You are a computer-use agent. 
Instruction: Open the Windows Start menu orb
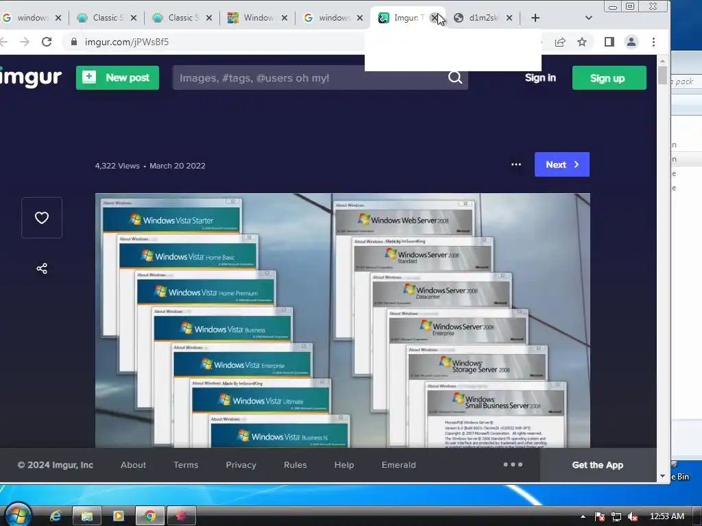pyautogui.click(x=18, y=514)
